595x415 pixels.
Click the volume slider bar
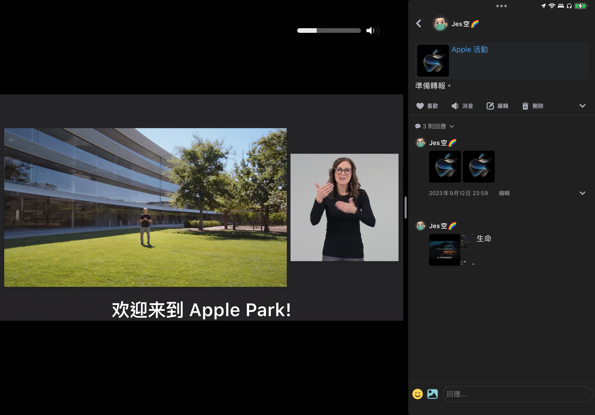tap(329, 30)
